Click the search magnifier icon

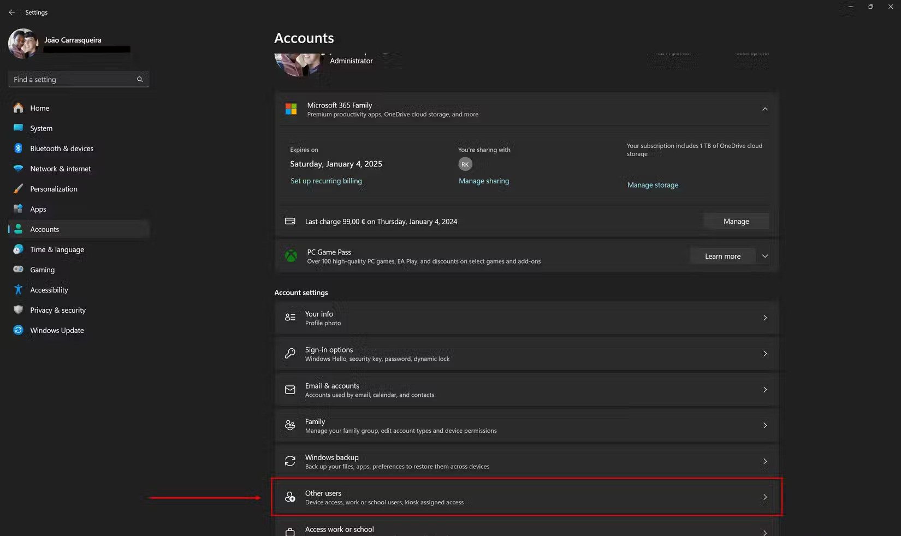(x=140, y=79)
